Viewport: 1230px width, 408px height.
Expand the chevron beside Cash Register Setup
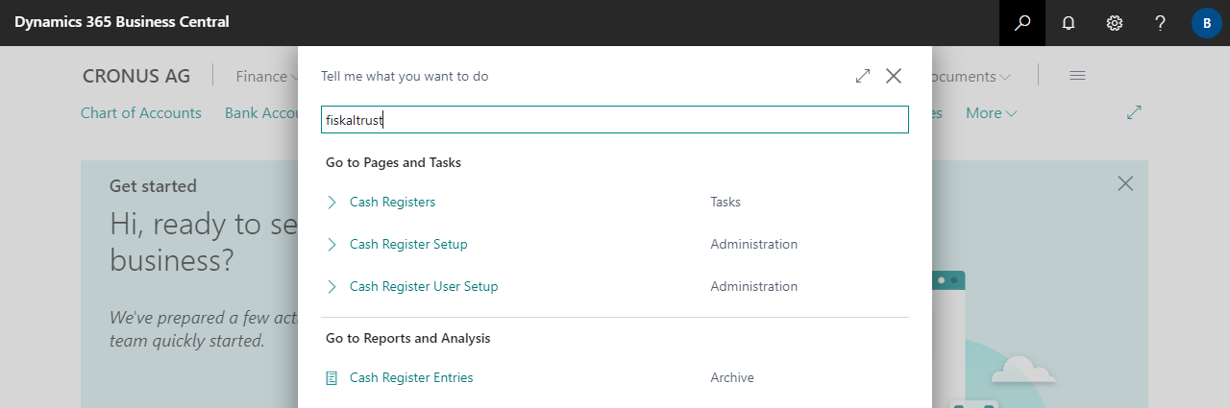[x=332, y=245]
